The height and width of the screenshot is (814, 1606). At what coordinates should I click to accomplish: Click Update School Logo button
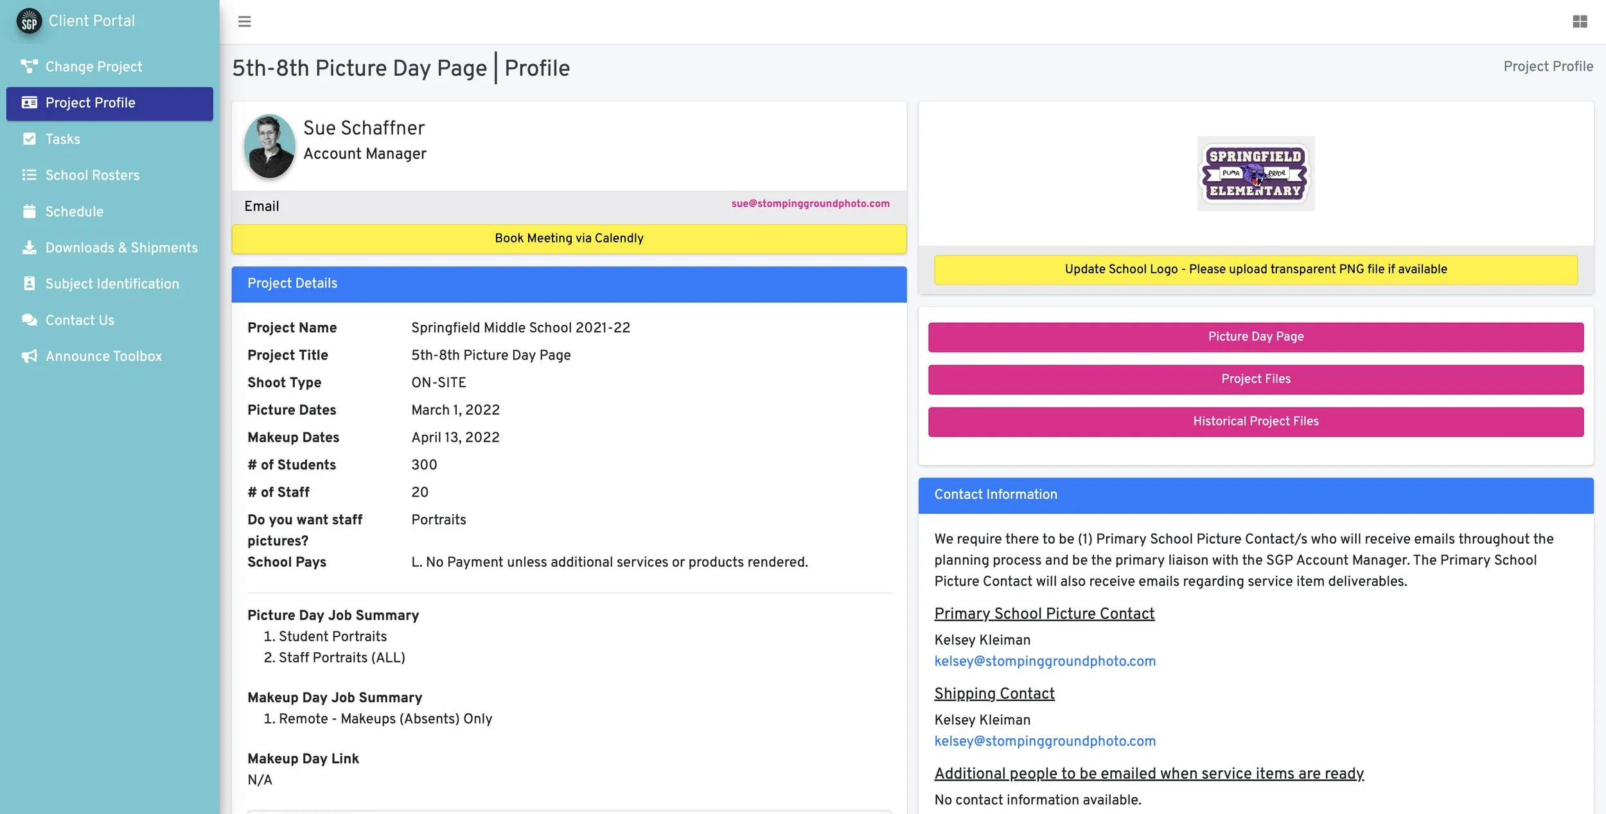(1255, 269)
